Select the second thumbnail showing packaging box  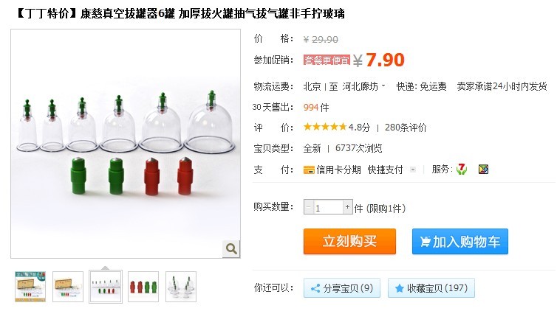click(x=68, y=287)
